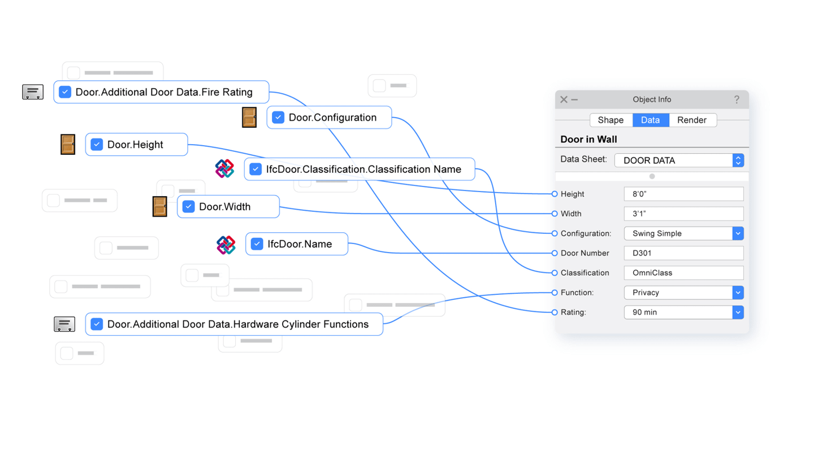Click the IFC logo icon beside IfcDoor.Name
The height and width of the screenshot is (452, 814).
click(x=226, y=245)
